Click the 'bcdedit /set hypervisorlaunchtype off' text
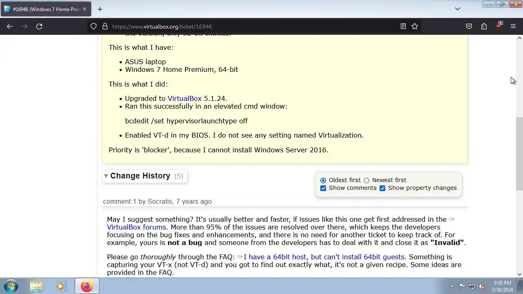The width and height of the screenshot is (523, 294). pos(186,121)
